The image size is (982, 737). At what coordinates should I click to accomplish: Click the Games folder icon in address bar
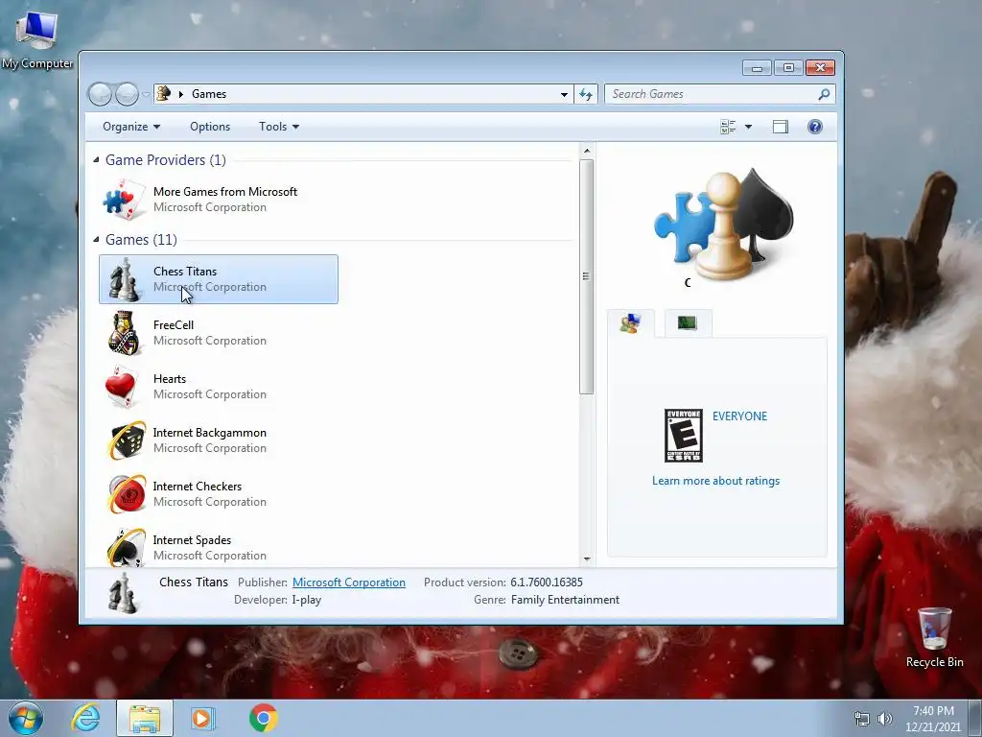pyautogui.click(x=163, y=93)
